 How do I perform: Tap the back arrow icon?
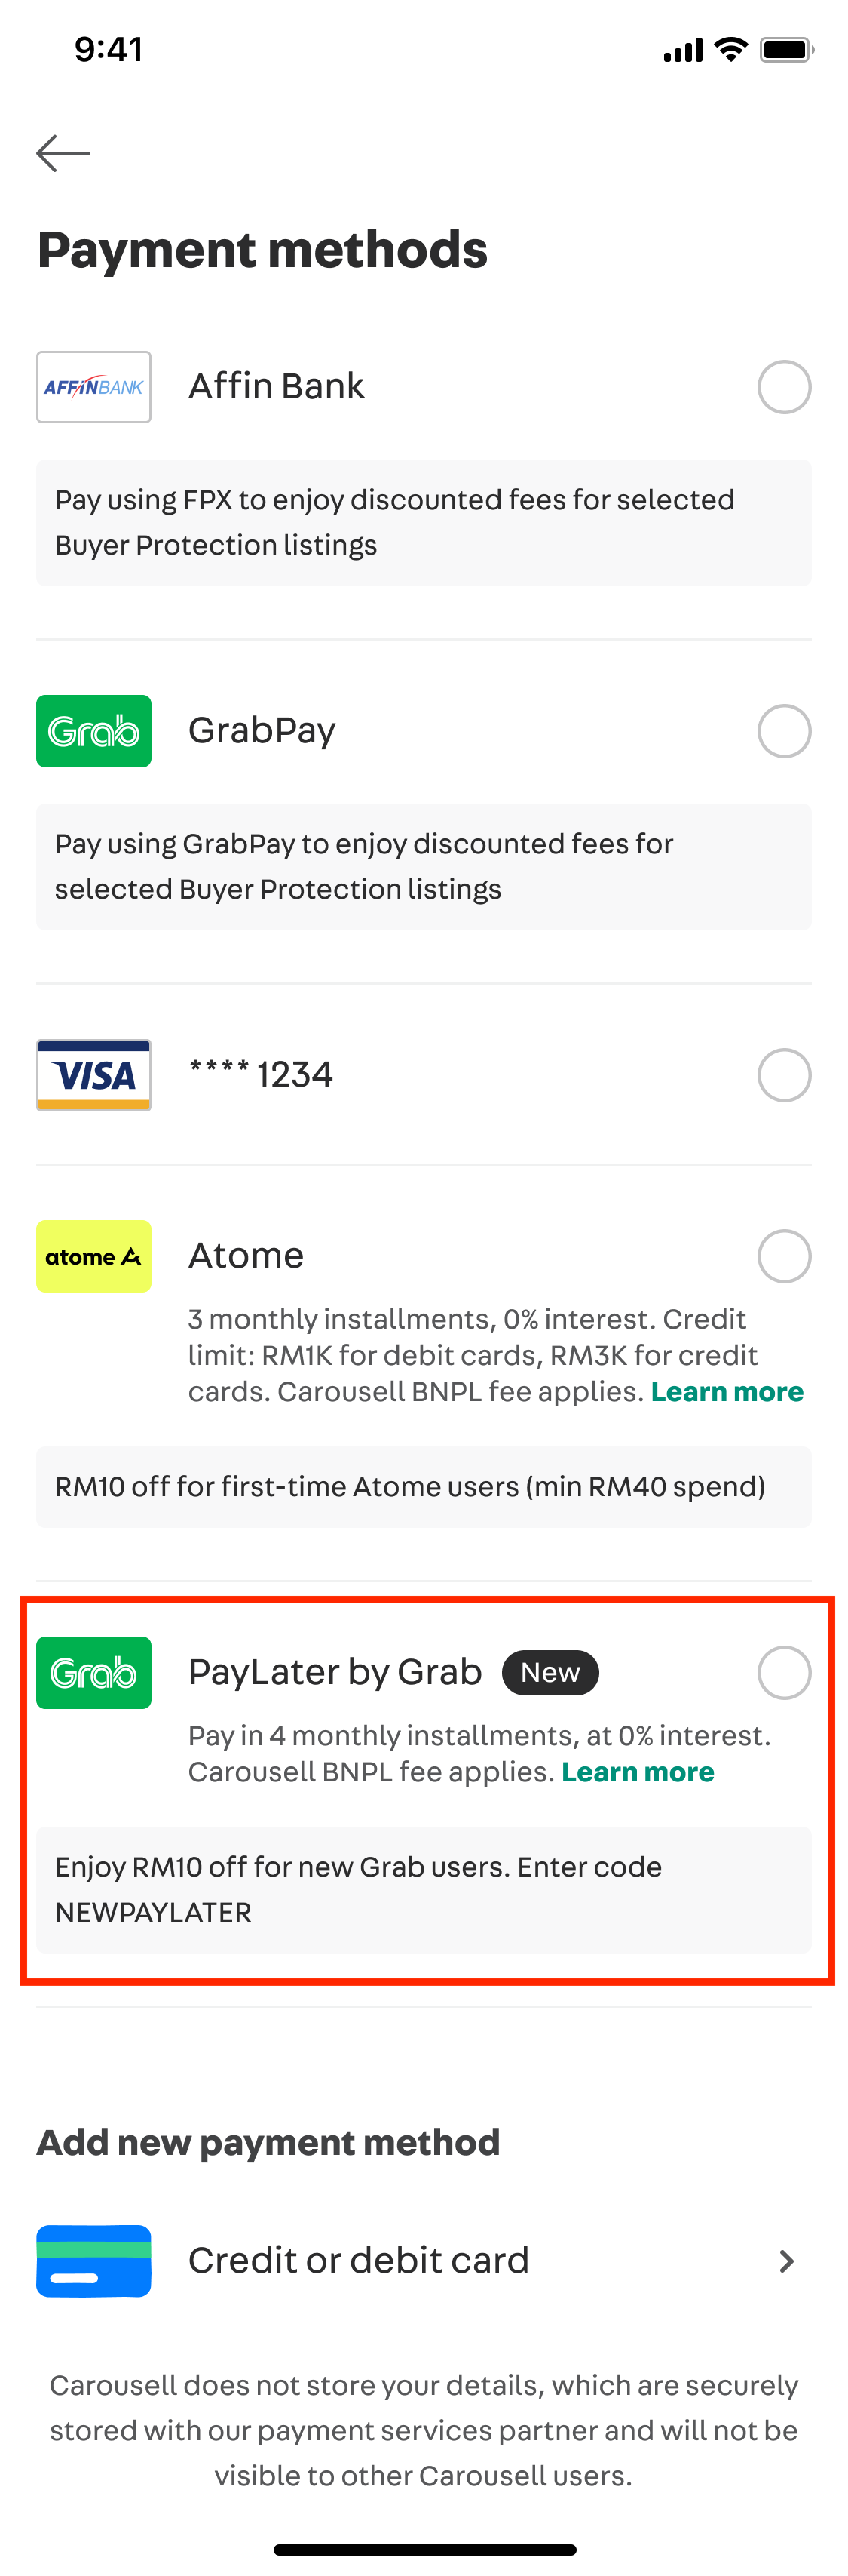[x=63, y=153]
